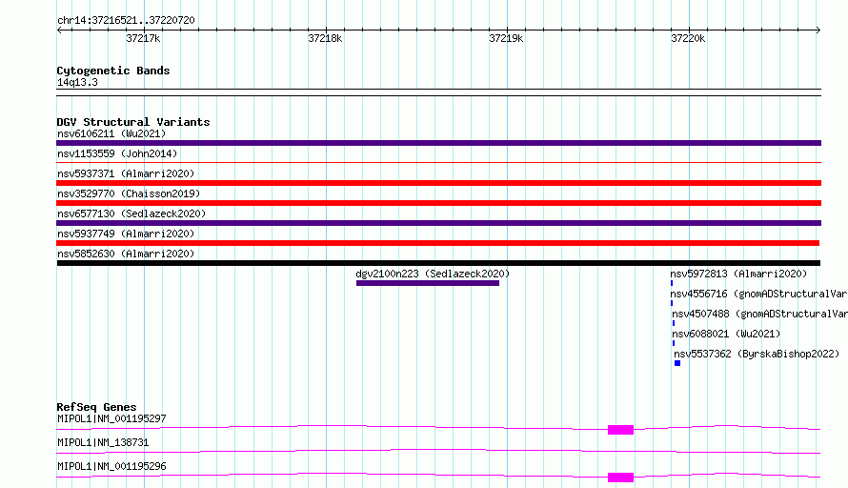Click the nsv3529770 (Chaisson2019) label

(x=129, y=193)
